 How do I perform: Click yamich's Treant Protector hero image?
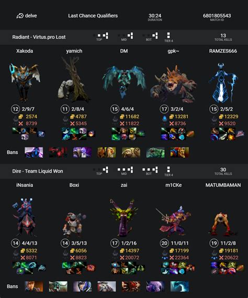click(74, 79)
